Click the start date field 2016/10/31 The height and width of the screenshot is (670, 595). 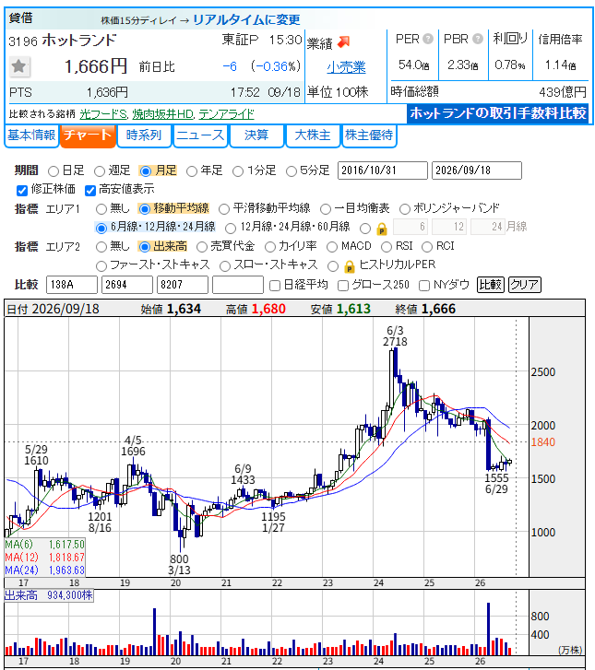[x=383, y=170]
